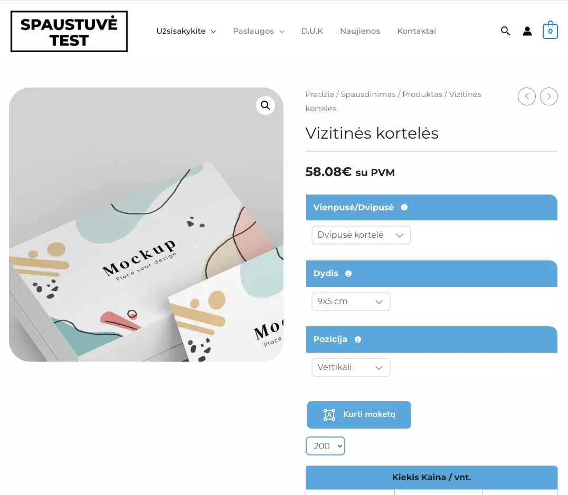Go to next product arrow
The height and width of the screenshot is (495, 568).
click(549, 96)
